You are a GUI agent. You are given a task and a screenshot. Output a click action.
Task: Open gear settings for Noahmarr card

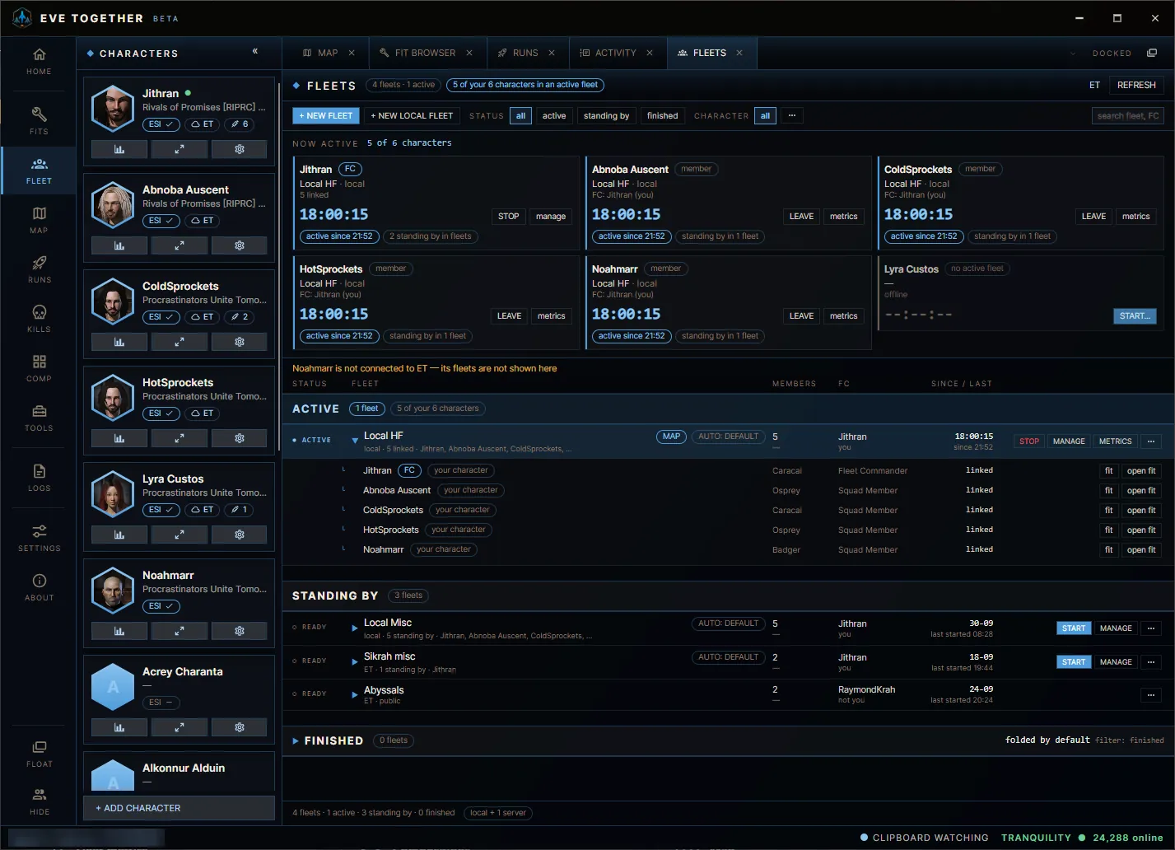click(240, 631)
